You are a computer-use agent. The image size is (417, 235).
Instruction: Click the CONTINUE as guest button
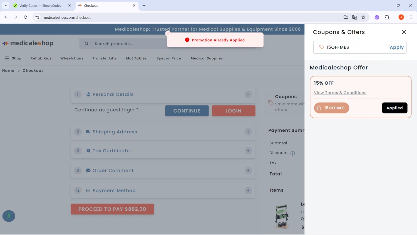187,111
